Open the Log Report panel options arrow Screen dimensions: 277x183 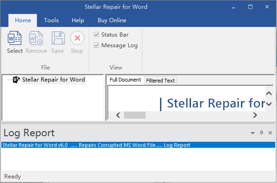point(252,133)
